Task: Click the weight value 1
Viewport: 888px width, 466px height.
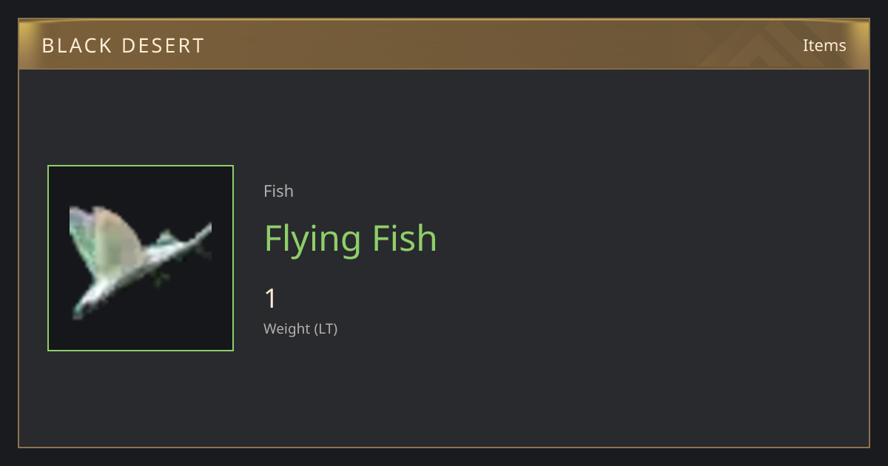Action: click(x=270, y=299)
